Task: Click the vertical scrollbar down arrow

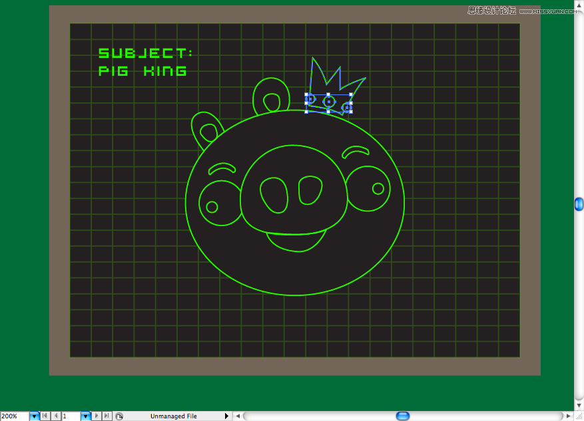Action: (x=579, y=406)
